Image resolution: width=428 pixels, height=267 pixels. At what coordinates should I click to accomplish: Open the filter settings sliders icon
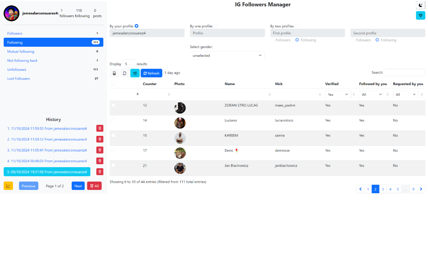tap(135, 73)
